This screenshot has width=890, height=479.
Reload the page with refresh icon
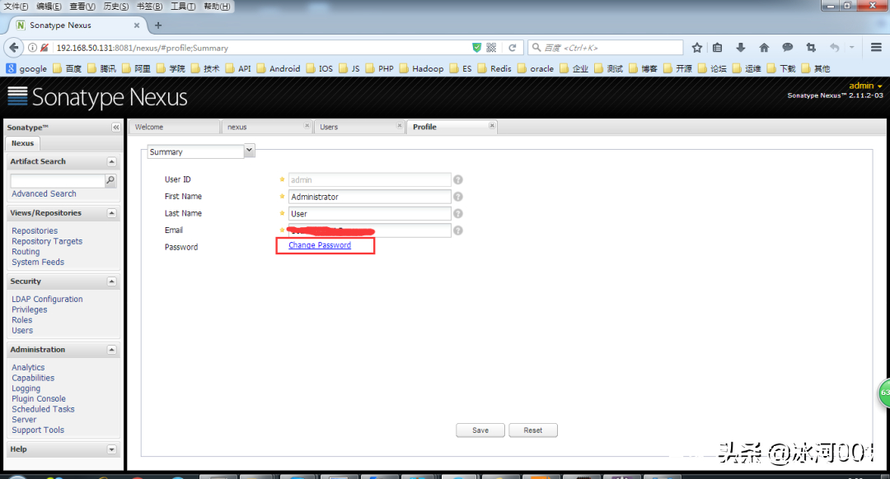[x=512, y=48]
